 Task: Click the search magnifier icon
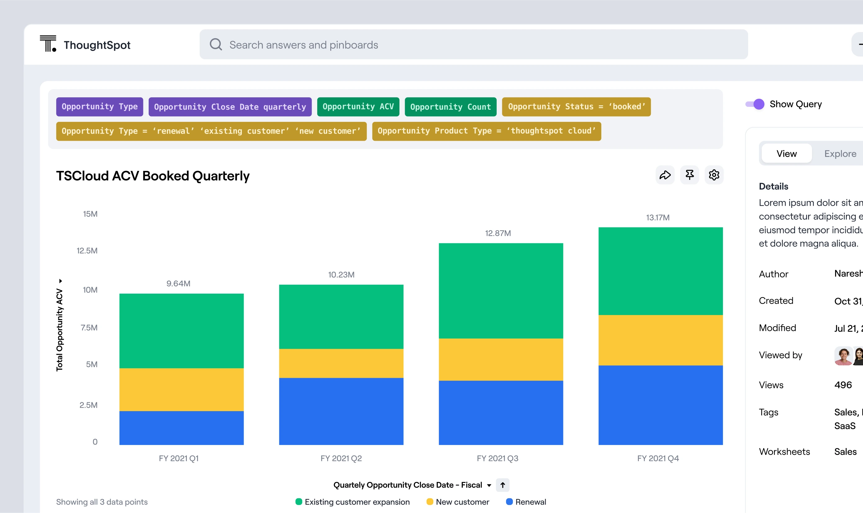click(x=216, y=44)
